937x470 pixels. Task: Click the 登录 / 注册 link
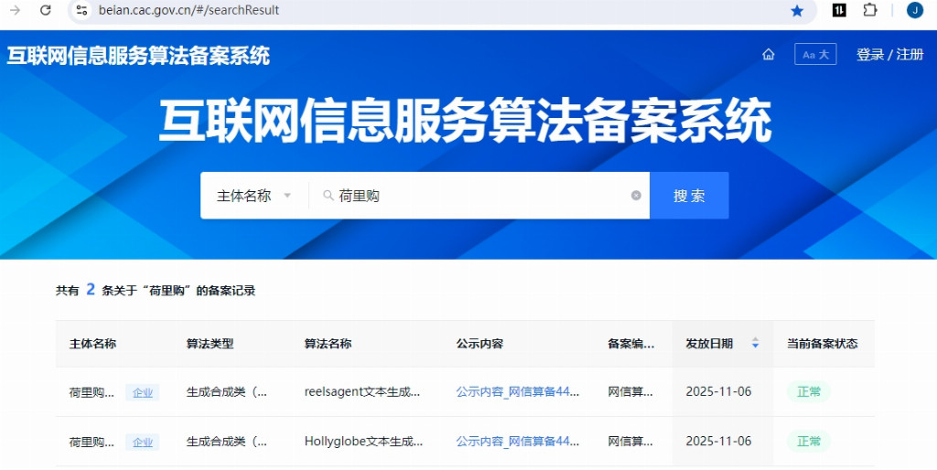point(889,55)
